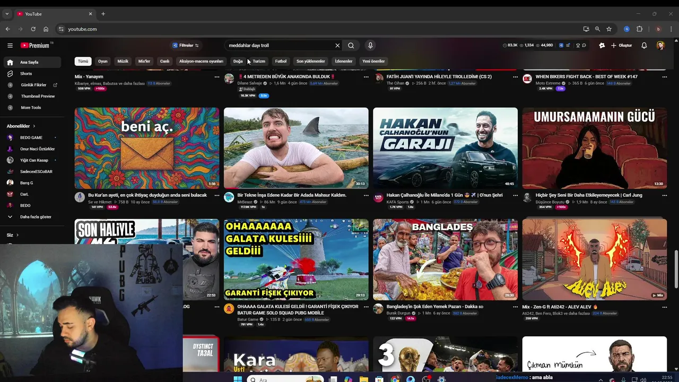Clear the search box with X
679x382 pixels.
[x=337, y=46]
